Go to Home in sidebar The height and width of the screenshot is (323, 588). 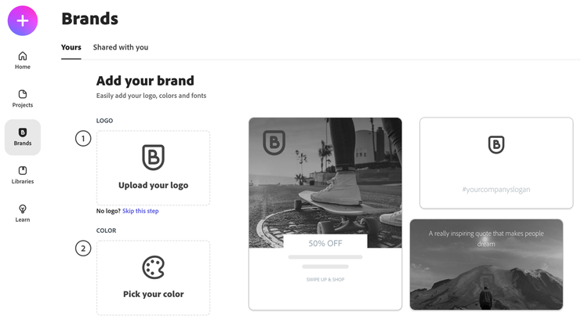click(x=23, y=60)
